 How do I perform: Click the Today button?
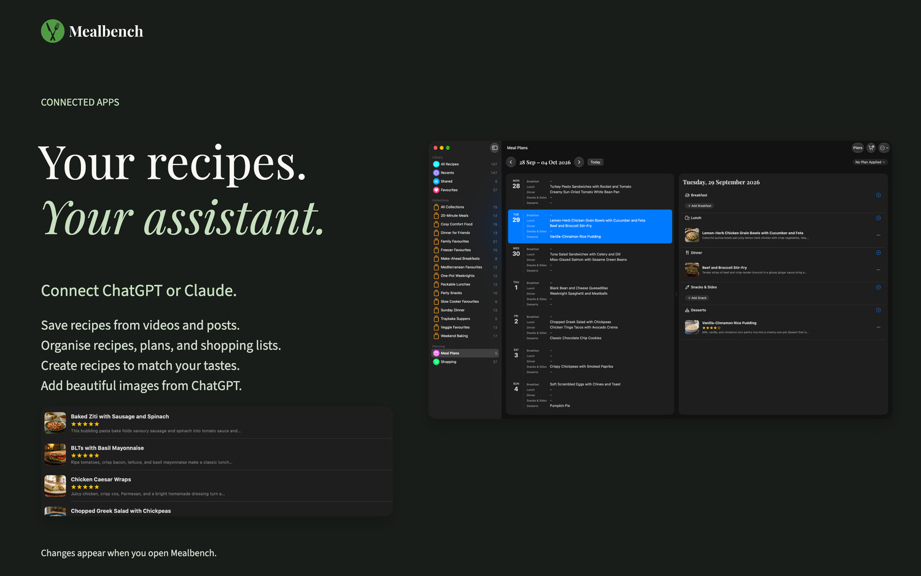596,162
